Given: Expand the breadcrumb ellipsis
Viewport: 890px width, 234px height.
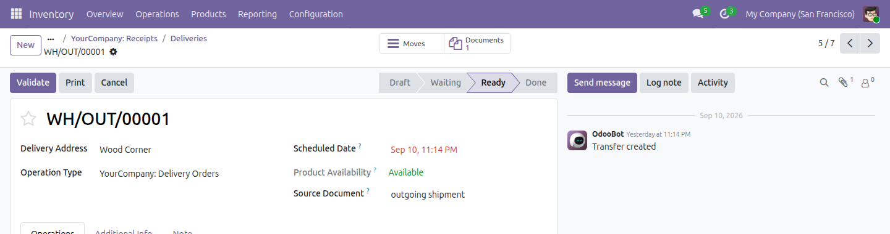Looking at the screenshot, I should 51,39.
